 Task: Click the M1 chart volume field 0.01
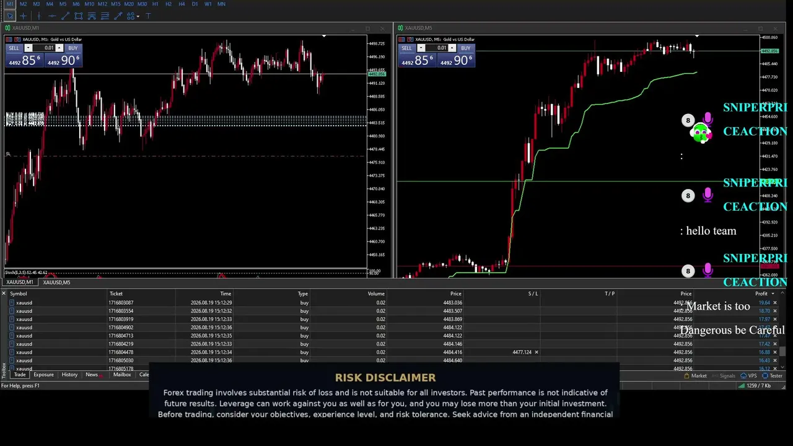(44, 48)
